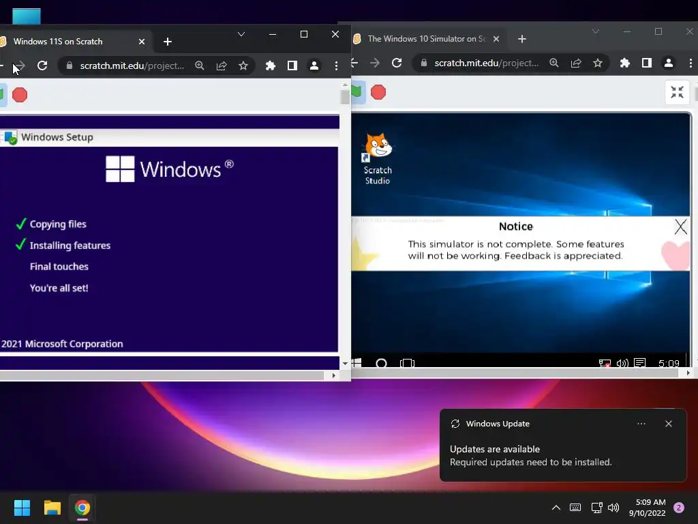
Task: Click right arrow of Windows 11S horizontal scrollbar
Action: coord(333,376)
